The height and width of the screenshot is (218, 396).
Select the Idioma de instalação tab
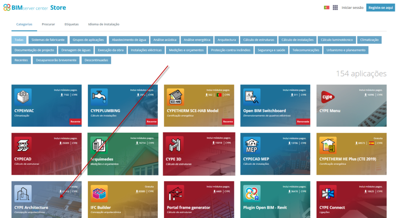tap(104, 24)
